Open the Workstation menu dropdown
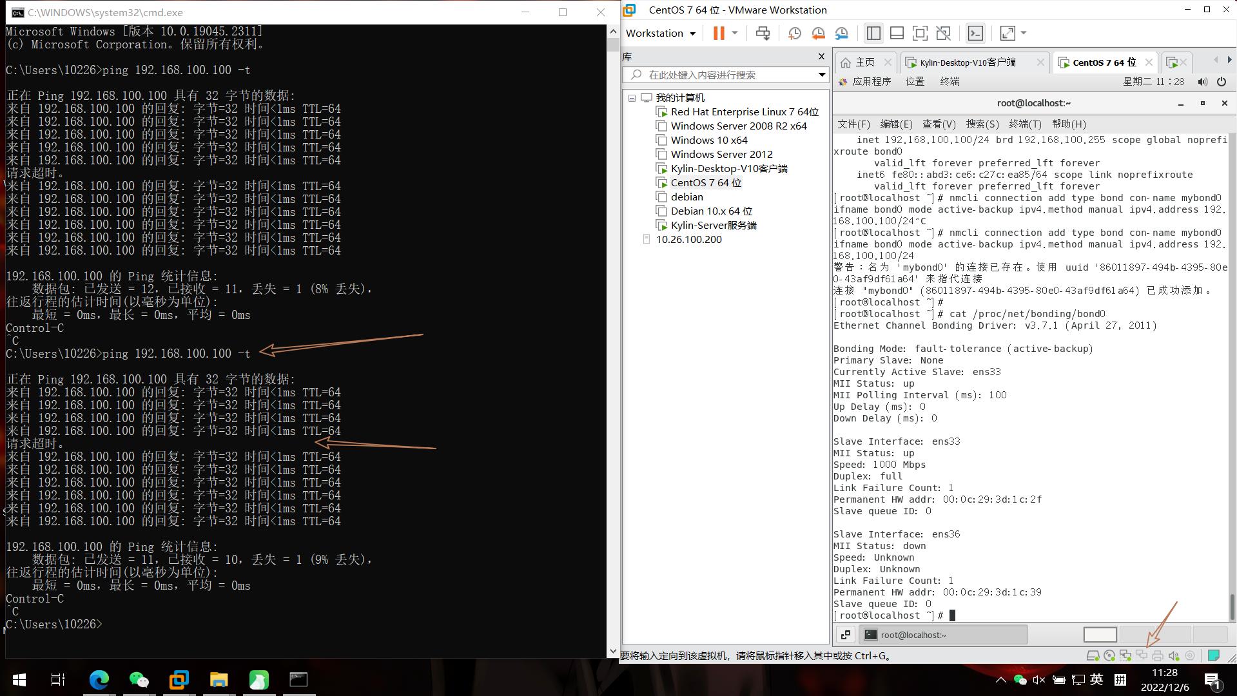 coord(661,34)
